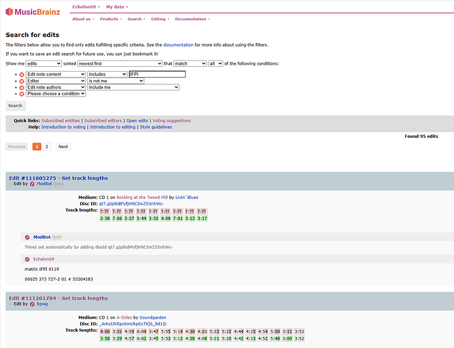Open Style guidelines help link
This screenshot has height=348, width=454.
click(x=156, y=127)
